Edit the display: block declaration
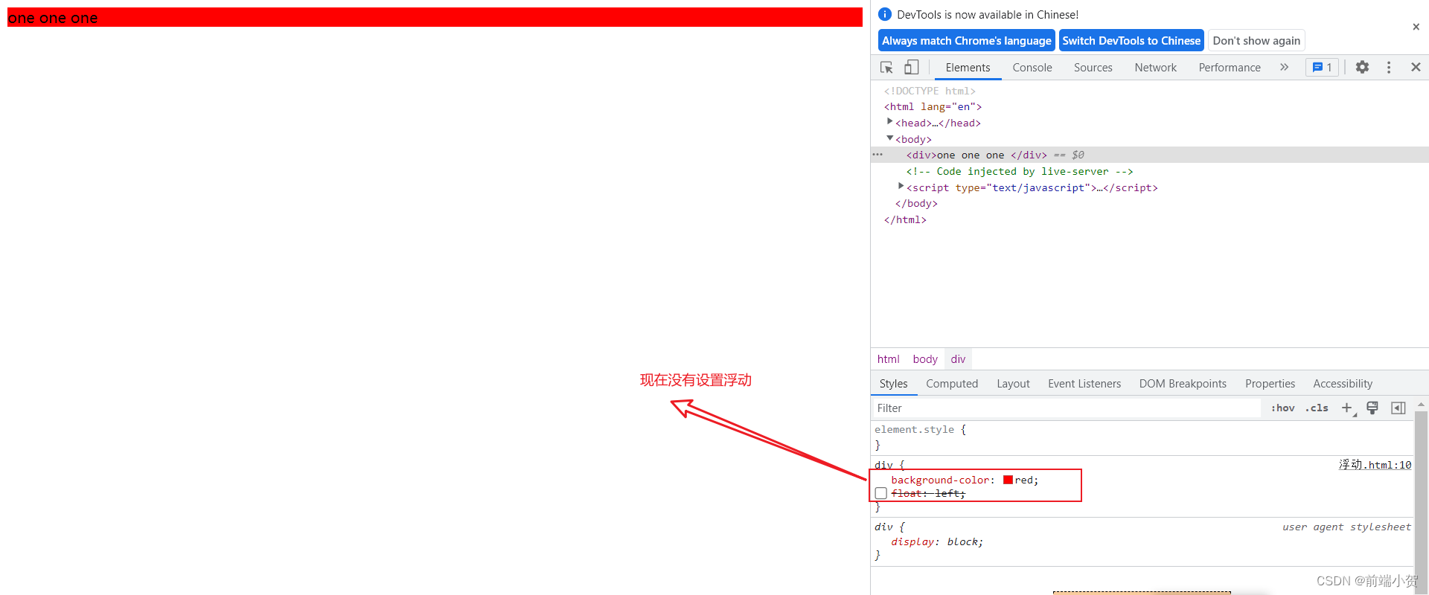1429x595 pixels. pyautogui.click(x=937, y=541)
